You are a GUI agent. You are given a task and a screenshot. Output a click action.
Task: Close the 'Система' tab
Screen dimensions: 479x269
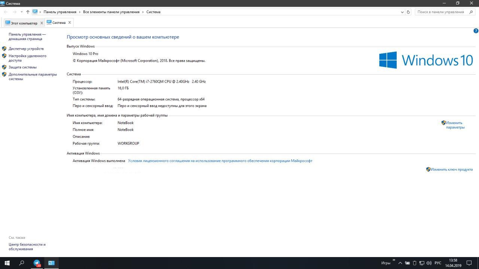[70, 22]
